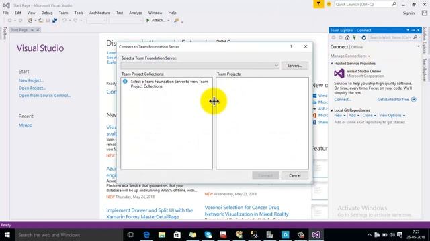Click the New Project... link
Viewport: 430px width, 241px height.
32,80
